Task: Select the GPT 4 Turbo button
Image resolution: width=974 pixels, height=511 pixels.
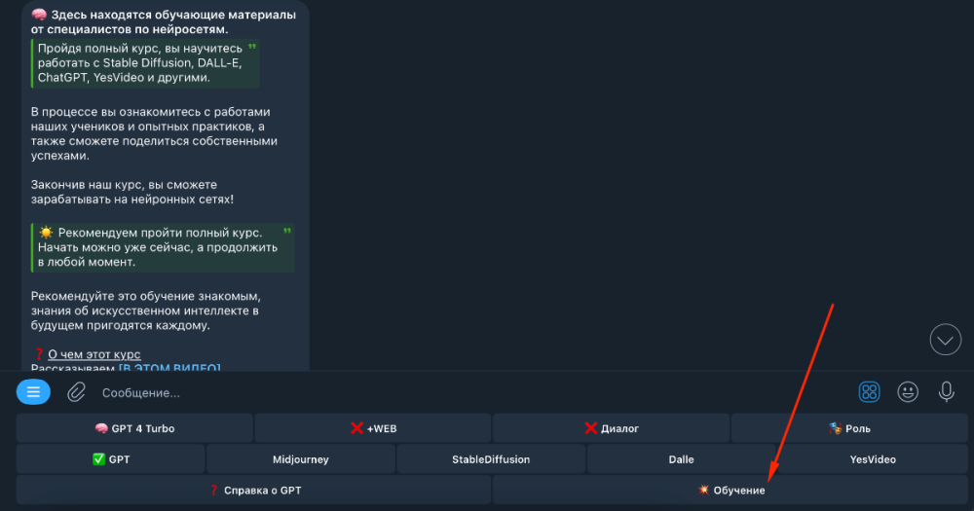Action: click(x=134, y=428)
